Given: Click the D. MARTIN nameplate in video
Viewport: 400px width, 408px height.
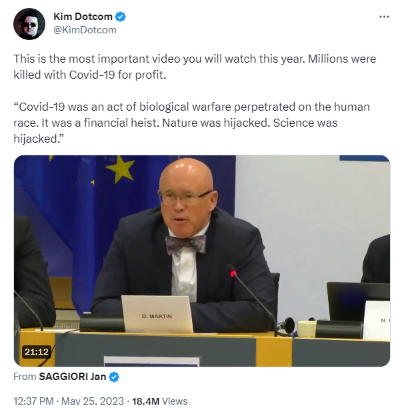Looking at the screenshot, I should tap(157, 314).
